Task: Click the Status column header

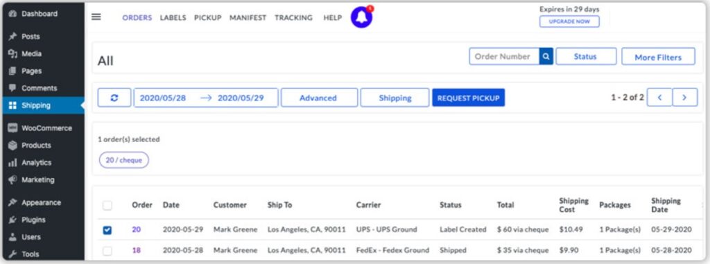Action: 451,204
